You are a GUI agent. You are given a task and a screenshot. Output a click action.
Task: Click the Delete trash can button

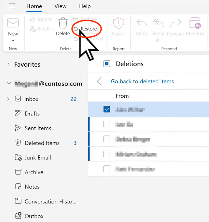point(63,26)
